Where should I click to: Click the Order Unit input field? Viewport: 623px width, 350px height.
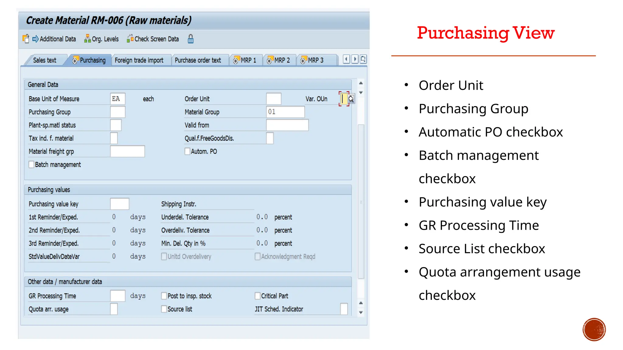point(273,99)
